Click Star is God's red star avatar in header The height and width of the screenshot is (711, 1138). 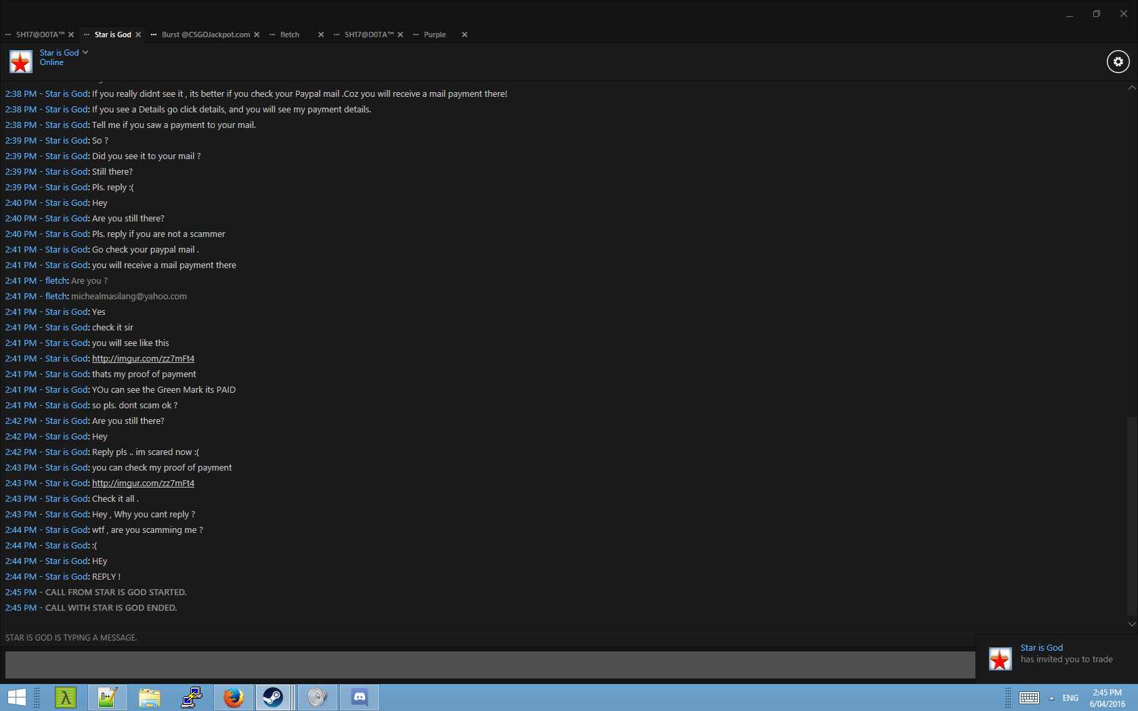coord(20,62)
